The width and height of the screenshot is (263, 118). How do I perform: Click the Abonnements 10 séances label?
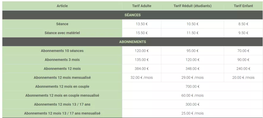62,51
